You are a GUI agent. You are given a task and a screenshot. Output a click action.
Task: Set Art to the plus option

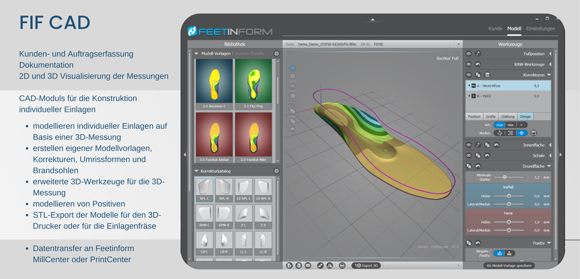[x=521, y=125]
